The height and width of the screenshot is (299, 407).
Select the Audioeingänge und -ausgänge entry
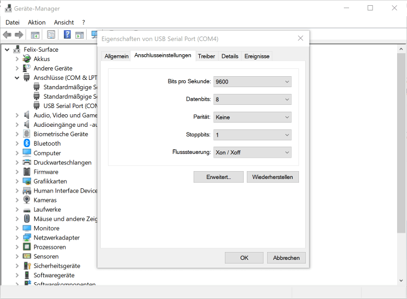click(x=65, y=125)
